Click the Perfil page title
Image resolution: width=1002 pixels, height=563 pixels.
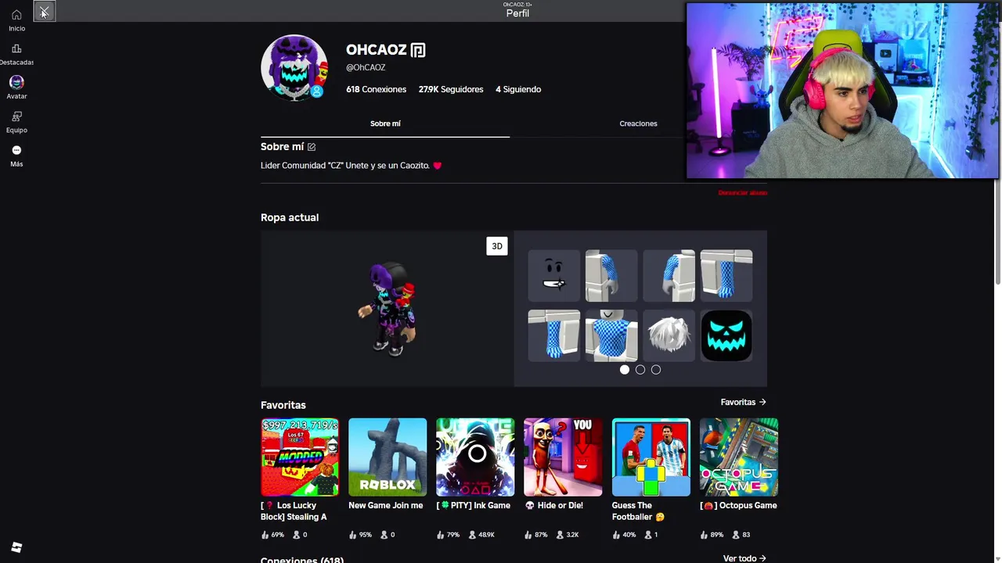pos(517,13)
